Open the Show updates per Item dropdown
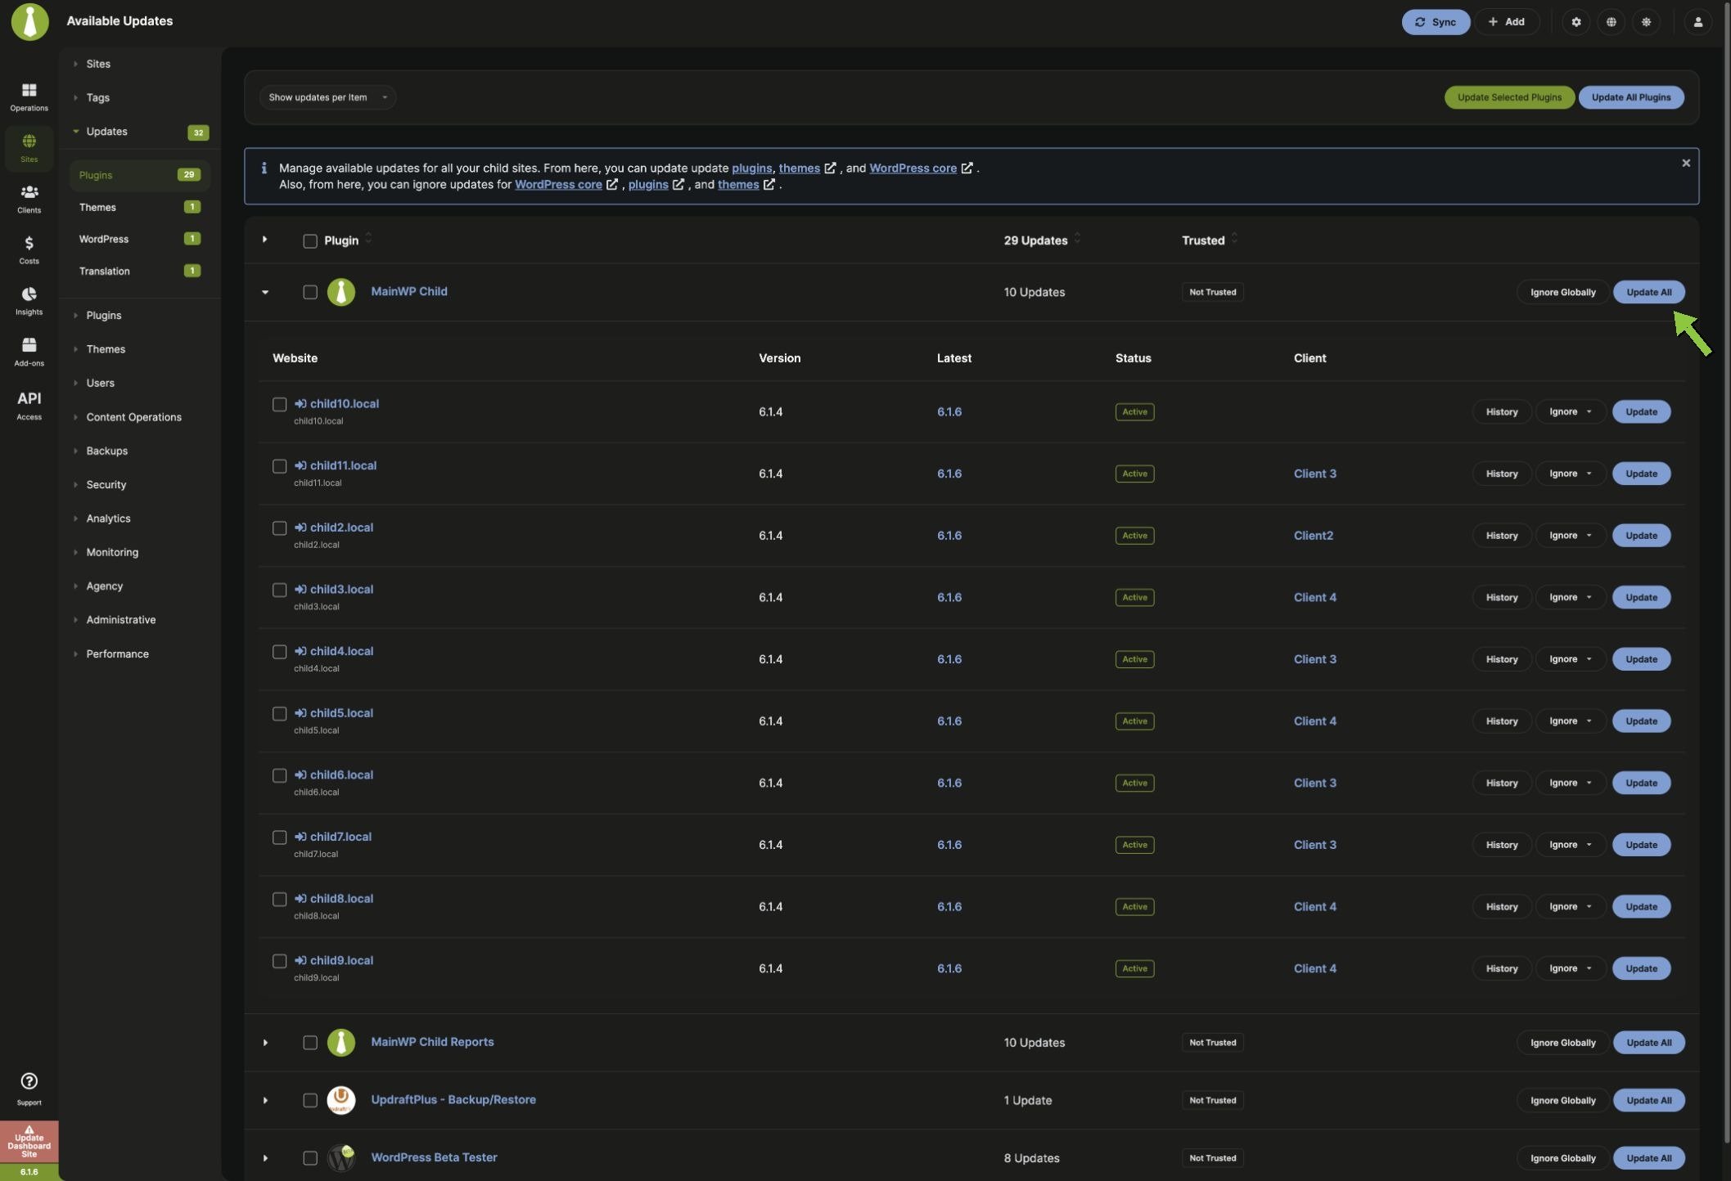 coord(327,97)
